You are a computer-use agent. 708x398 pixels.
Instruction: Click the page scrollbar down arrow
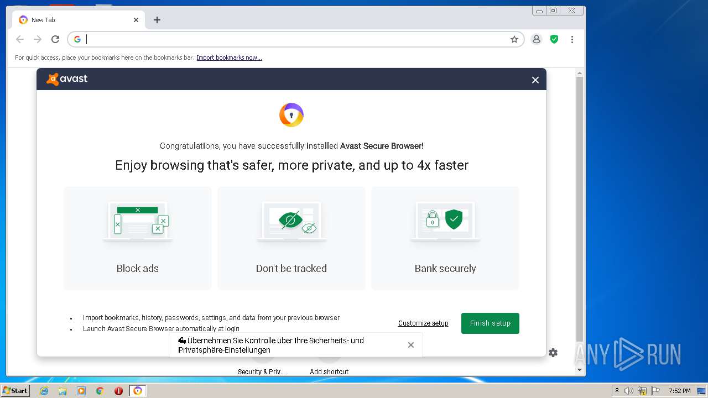580,370
